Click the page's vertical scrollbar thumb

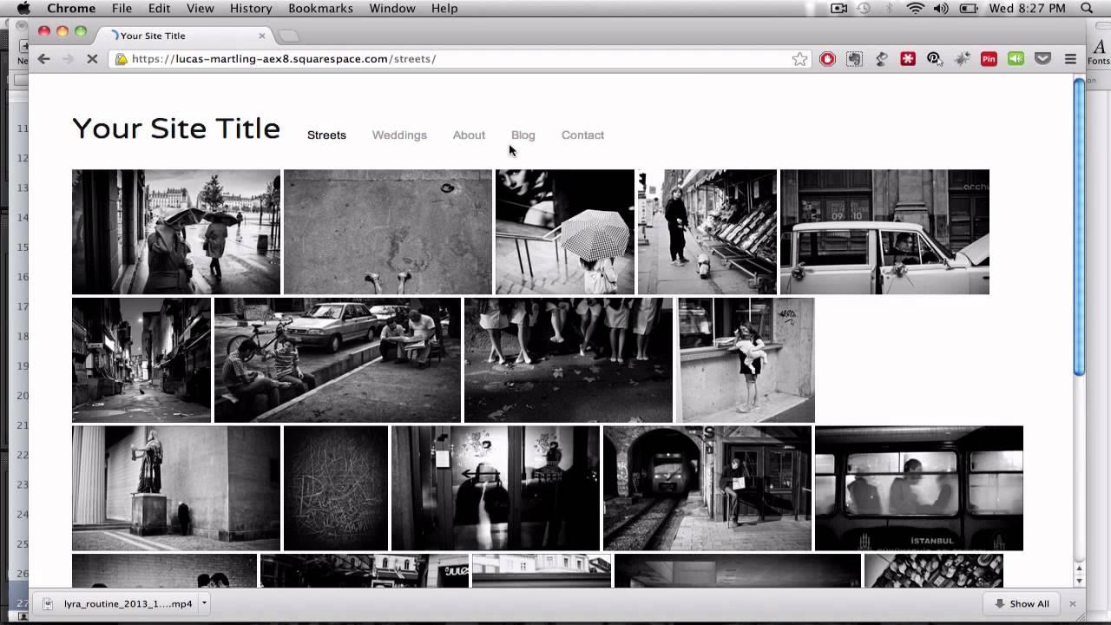(1079, 227)
